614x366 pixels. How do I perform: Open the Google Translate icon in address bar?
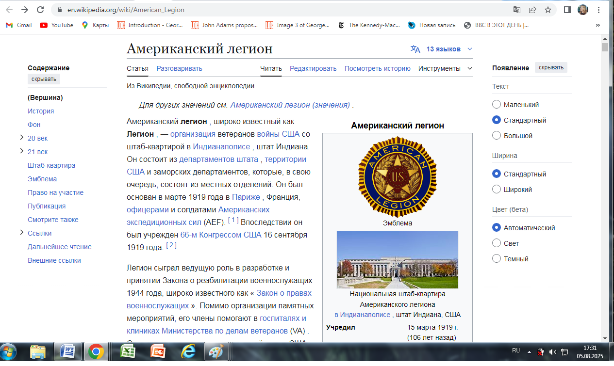point(517,10)
